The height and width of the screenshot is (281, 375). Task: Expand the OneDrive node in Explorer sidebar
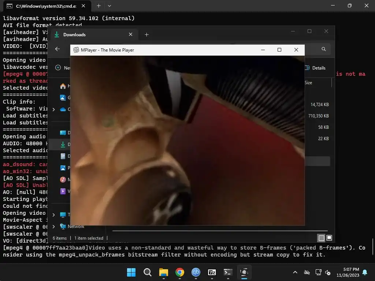point(53,109)
